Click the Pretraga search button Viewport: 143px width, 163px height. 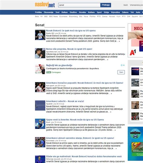(106, 5)
